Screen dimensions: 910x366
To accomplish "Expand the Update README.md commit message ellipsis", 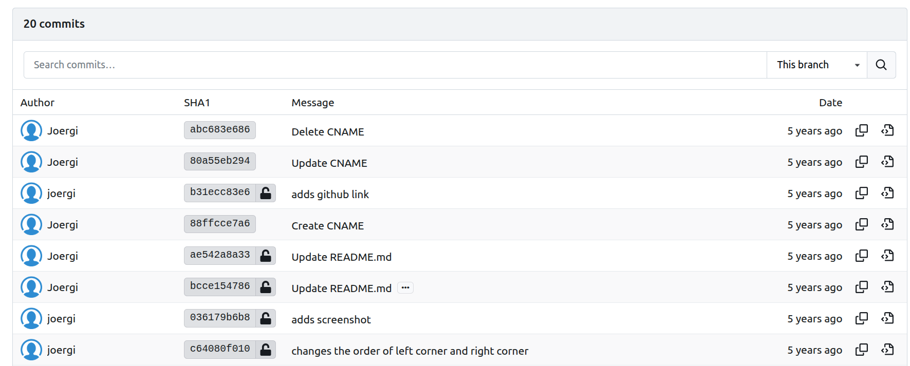I will 405,287.
